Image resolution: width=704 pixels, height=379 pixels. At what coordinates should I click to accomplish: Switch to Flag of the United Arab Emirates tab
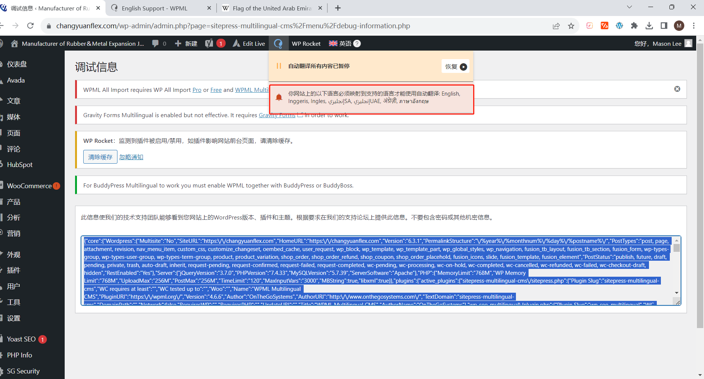coord(272,8)
